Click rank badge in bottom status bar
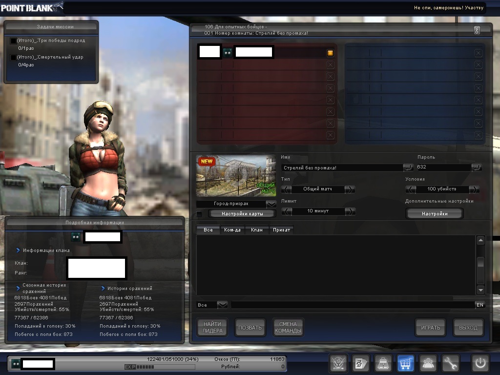Screen dimensions: 500x375 (x=16, y=363)
